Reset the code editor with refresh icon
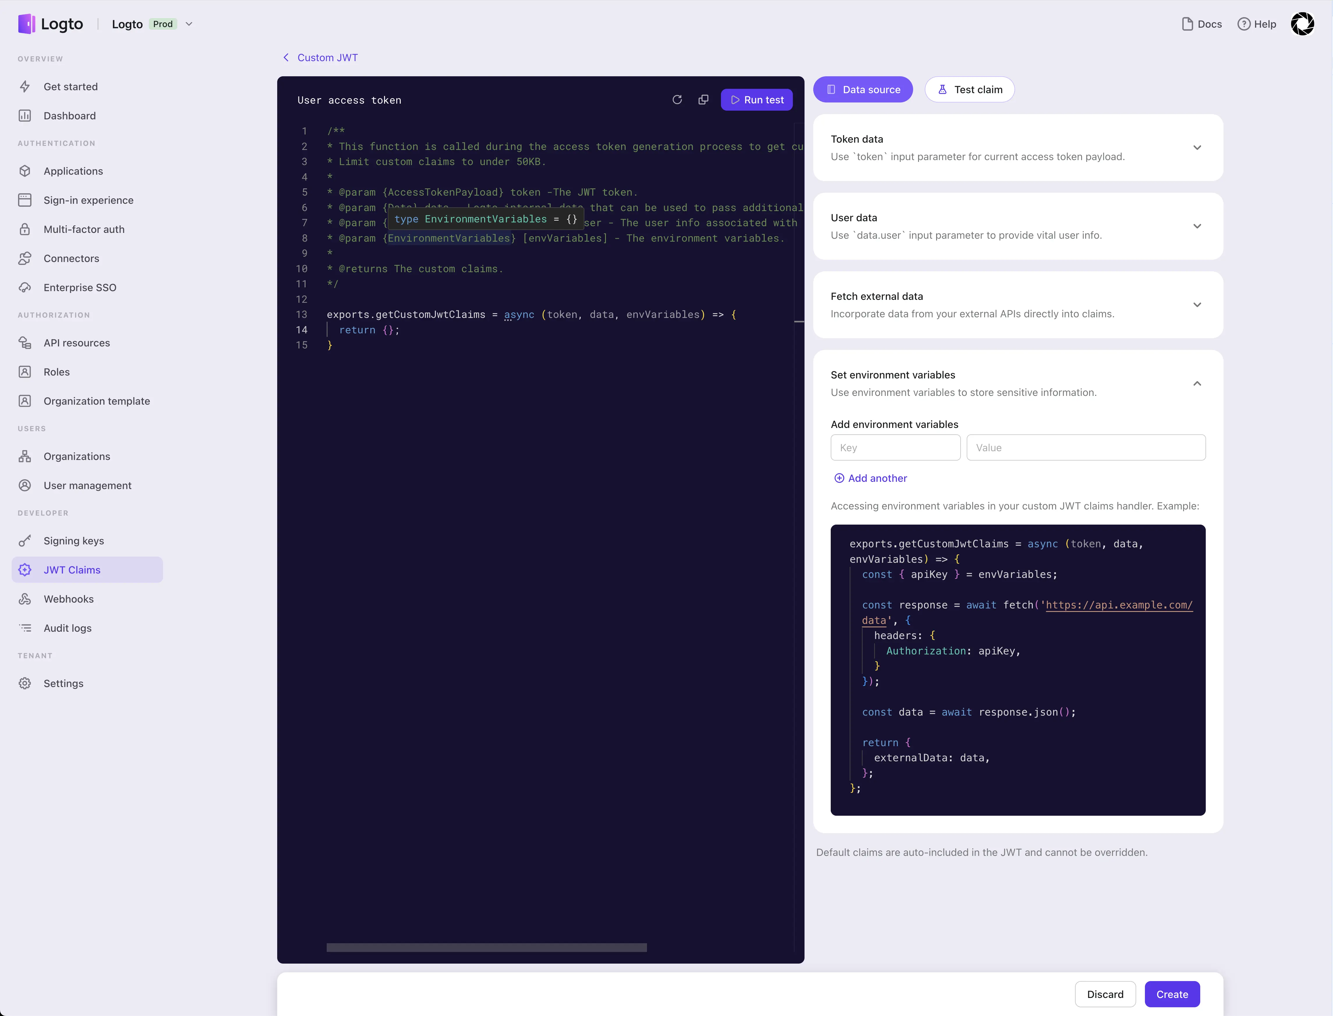Image resolution: width=1333 pixels, height=1016 pixels. click(677, 99)
